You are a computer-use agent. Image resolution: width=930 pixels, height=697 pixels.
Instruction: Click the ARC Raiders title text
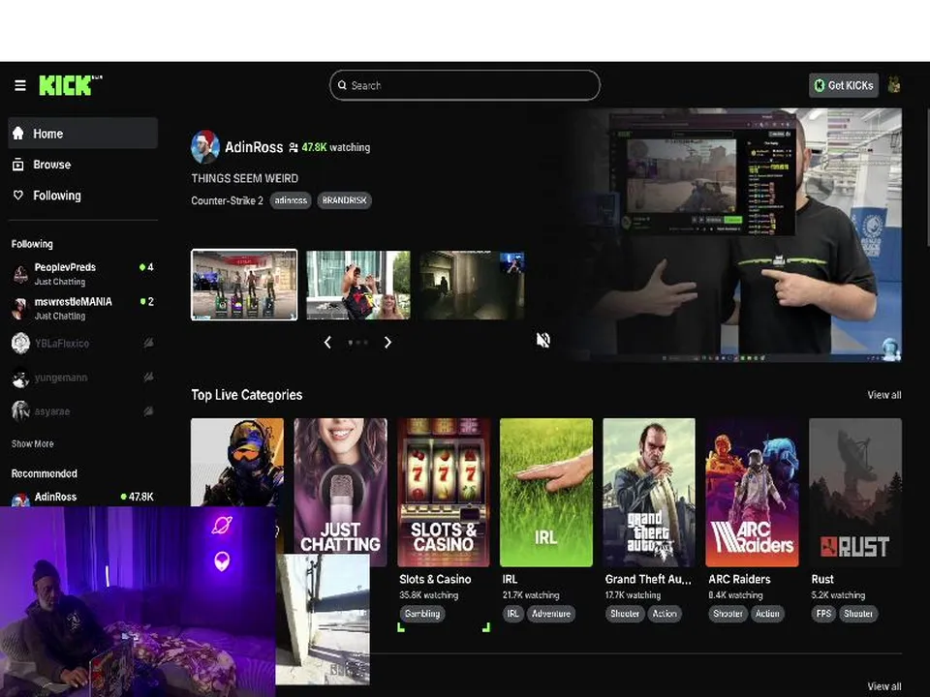click(x=739, y=579)
